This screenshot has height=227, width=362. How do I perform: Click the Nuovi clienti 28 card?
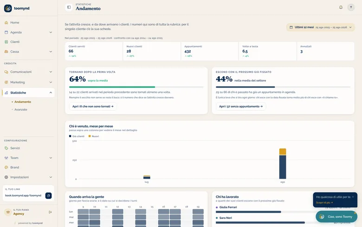click(x=152, y=51)
